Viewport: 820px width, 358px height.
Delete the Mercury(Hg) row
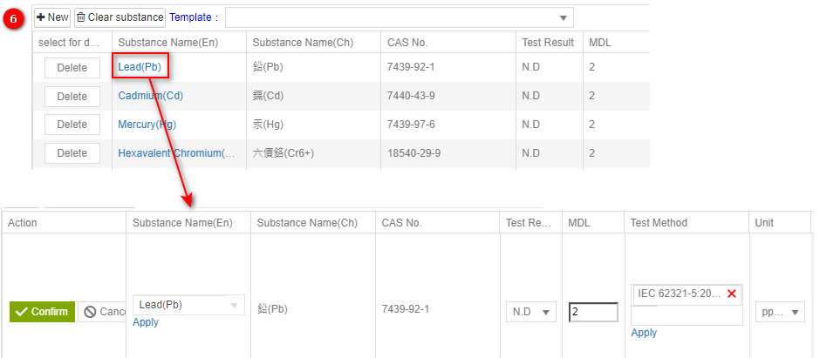pyautogui.click(x=72, y=125)
